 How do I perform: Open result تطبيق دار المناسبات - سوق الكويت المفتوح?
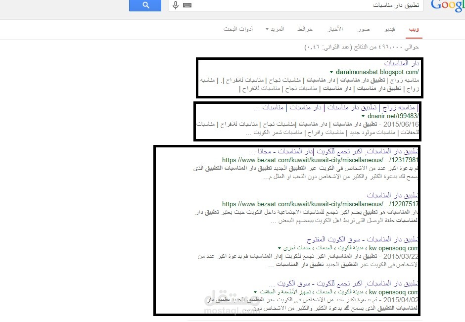click(x=363, y=239)
